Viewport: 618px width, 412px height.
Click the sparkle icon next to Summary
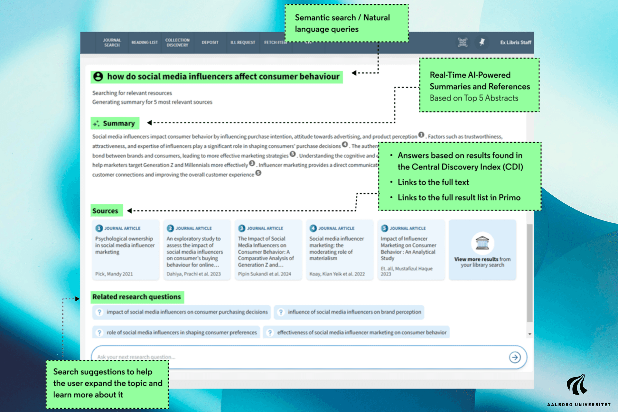(96, 123)
